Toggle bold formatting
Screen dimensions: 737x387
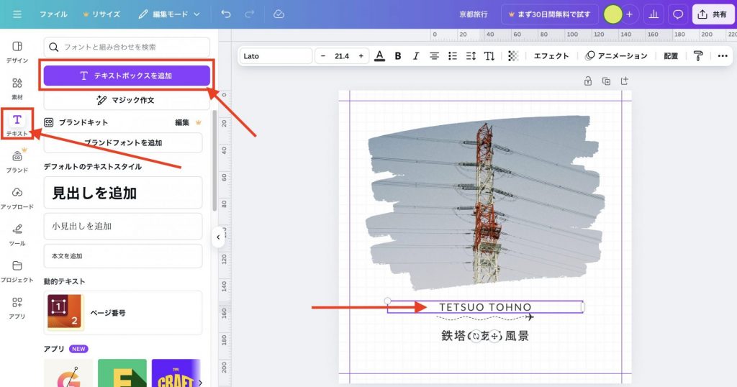pos(398,56)
